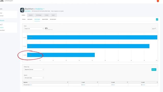
Task: Open the Funnel selection dropdown
Action: click(34, 29)
